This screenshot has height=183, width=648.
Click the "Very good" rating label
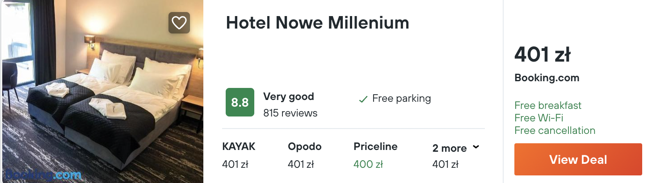(289, 96)
